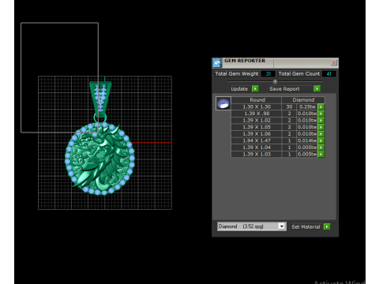The width and height of the screenshot is (379, 284).
Task: Select the round gem thumbnail
Action: pos(223,103)
